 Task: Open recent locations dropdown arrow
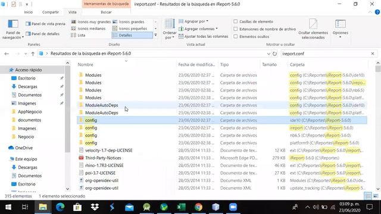[x=26, y=54]
